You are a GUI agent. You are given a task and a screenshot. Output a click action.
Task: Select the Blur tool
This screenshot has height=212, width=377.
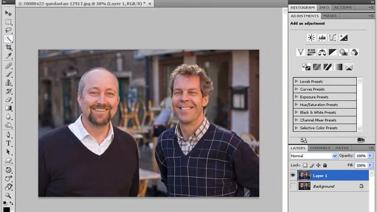[8, 117]
